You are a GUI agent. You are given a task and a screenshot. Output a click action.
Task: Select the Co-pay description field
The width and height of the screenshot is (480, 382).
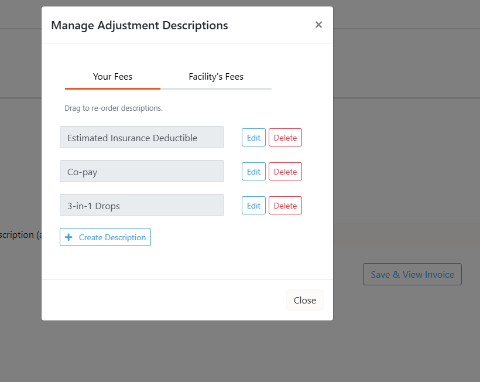click(142, 172)
